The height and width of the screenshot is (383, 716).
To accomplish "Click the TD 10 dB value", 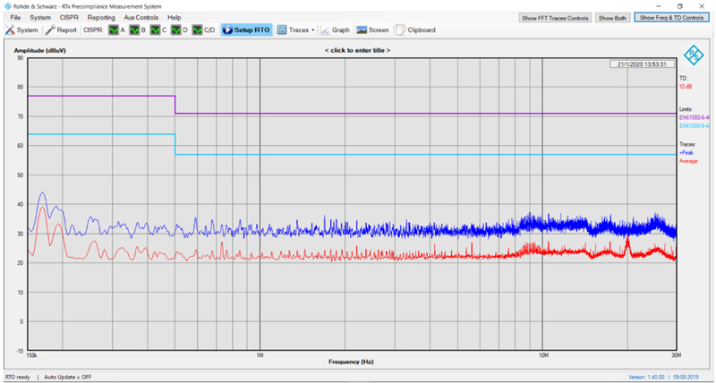I will pos(685,86).
